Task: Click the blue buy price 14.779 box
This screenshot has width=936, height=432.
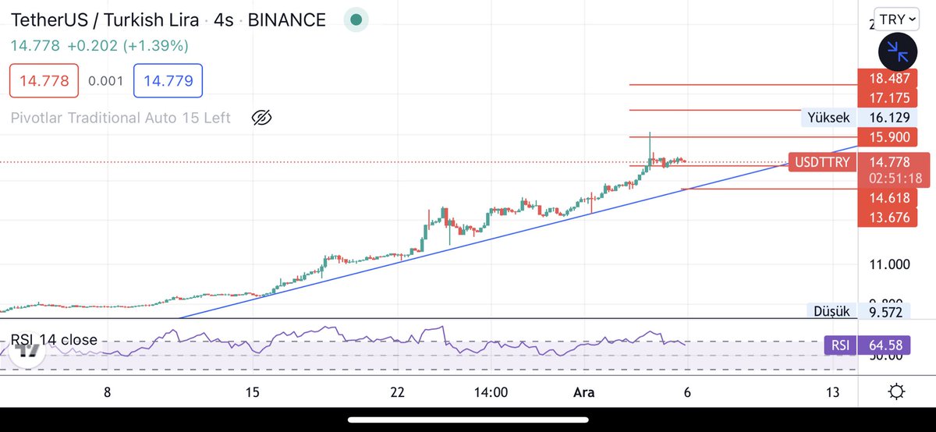Action: 168,80
